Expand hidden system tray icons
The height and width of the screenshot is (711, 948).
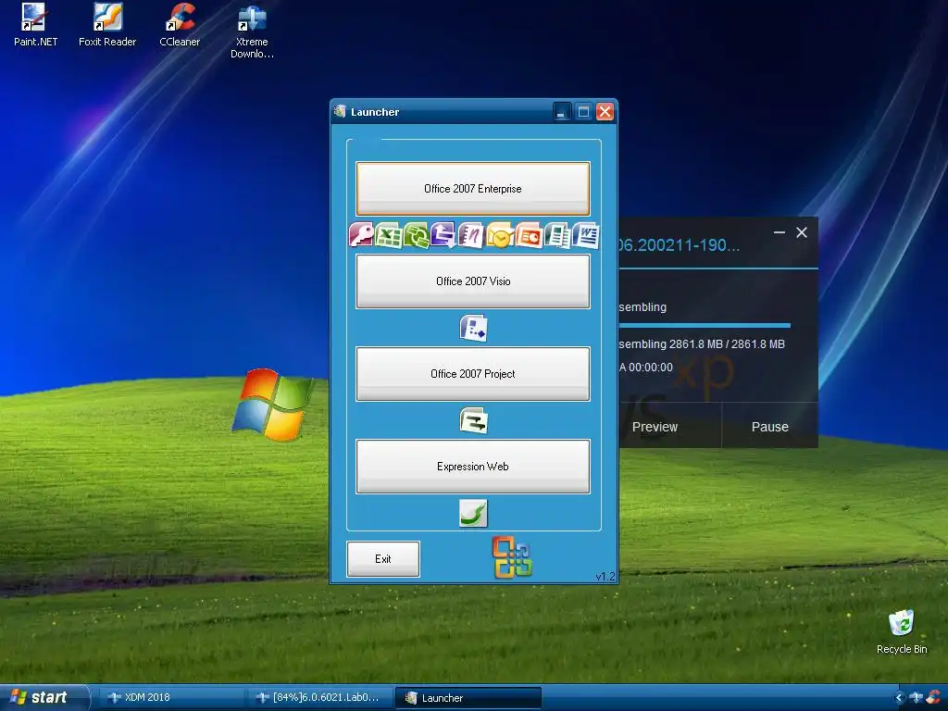(x=898, y=697)
